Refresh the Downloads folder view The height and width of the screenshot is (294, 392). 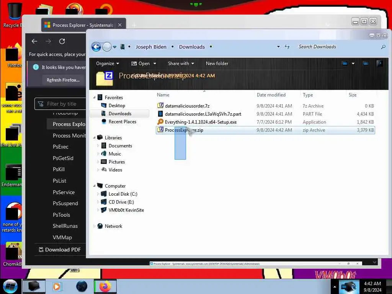(287, 47)
